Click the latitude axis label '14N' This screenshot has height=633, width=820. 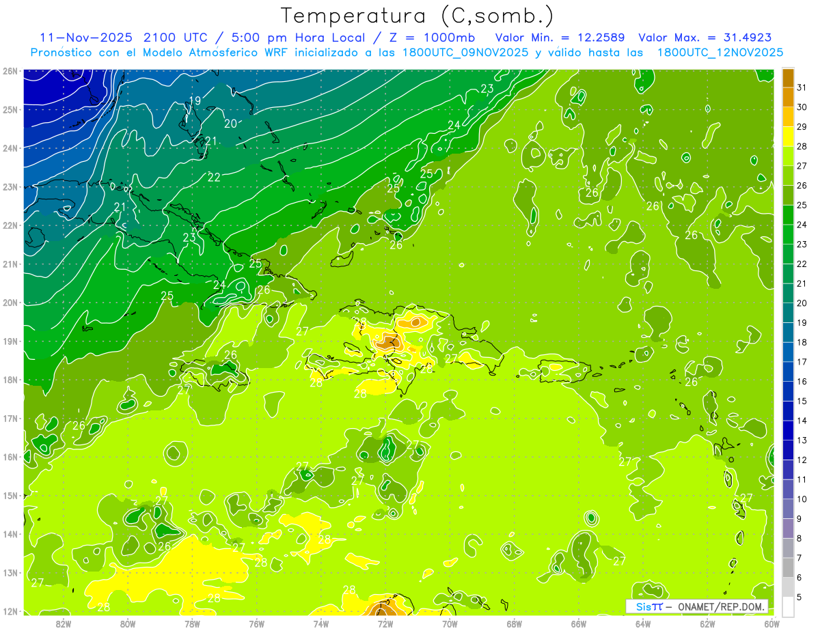click(x=10, y=534)
